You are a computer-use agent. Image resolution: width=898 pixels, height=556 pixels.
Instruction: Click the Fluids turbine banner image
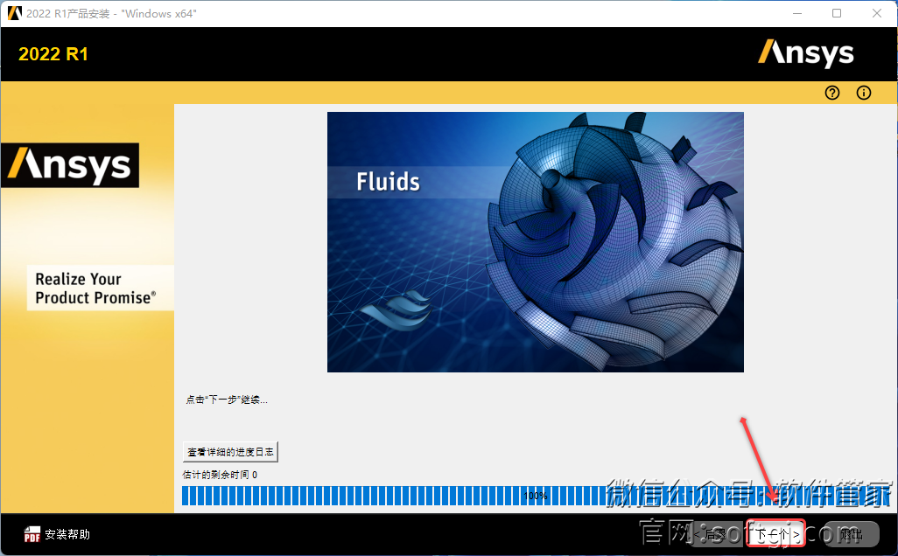click(x=535, y=242)
